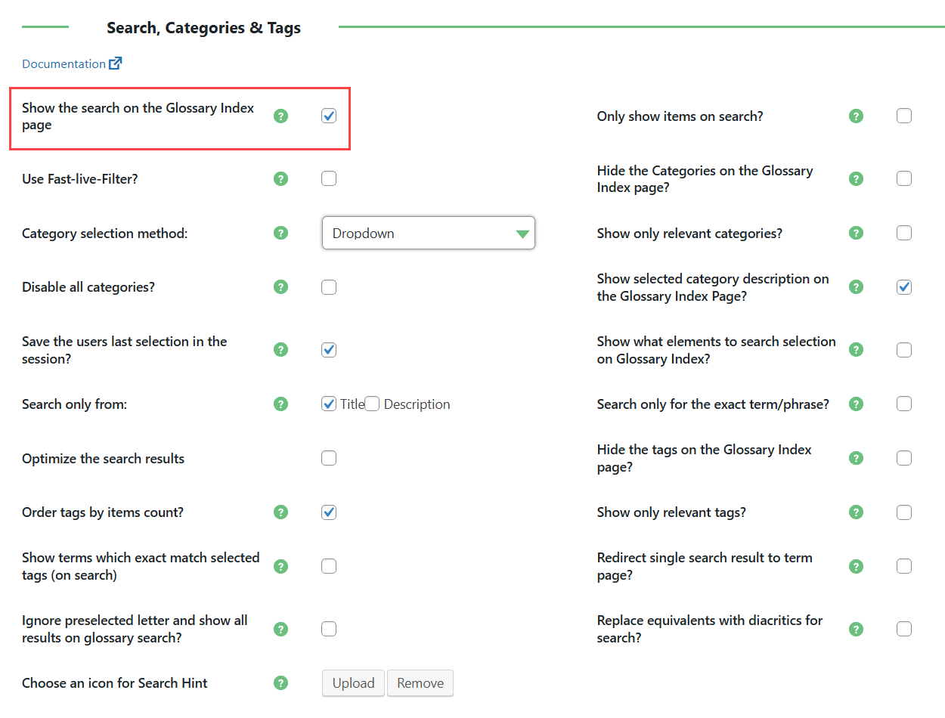Open help icon for Disable all categories

281,287
